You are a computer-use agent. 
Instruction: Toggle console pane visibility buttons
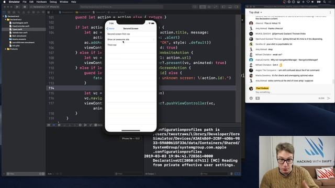tap(237, 174)
